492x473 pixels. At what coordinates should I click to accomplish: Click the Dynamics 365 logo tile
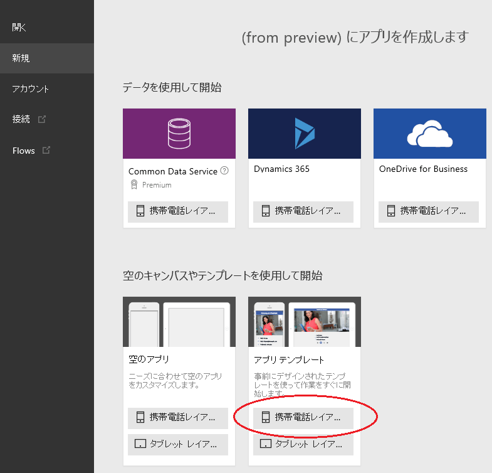point(305,134)
